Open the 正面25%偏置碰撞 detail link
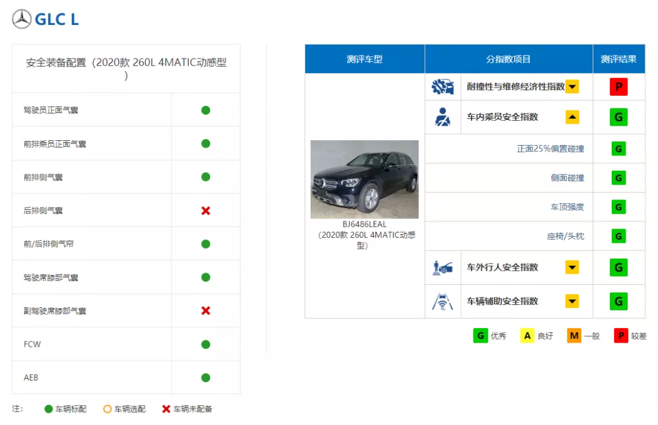 (550, 148)
